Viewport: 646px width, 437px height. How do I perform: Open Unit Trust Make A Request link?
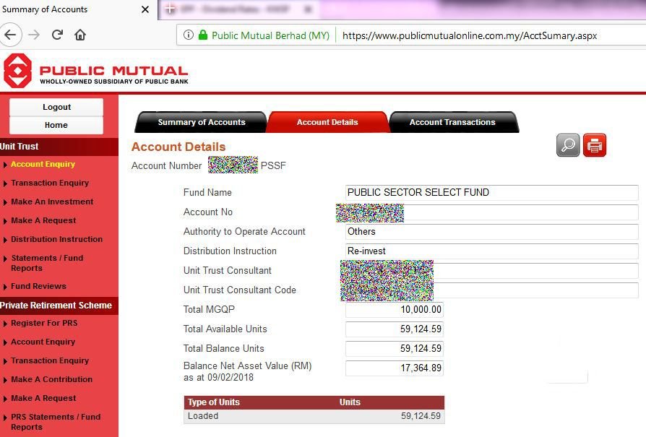43,220
